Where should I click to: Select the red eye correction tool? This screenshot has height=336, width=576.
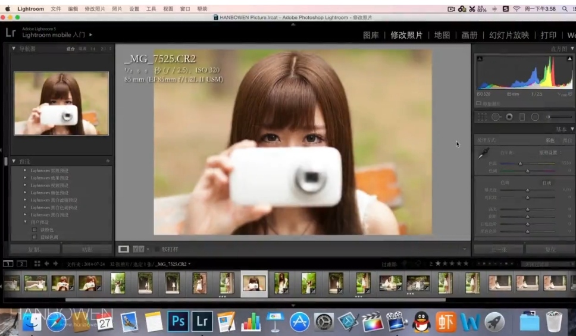click(509, 117)
